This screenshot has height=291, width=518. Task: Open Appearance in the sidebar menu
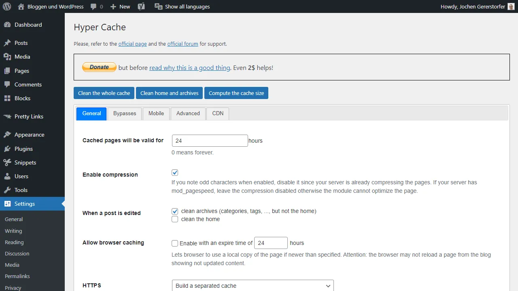(32, 135)
